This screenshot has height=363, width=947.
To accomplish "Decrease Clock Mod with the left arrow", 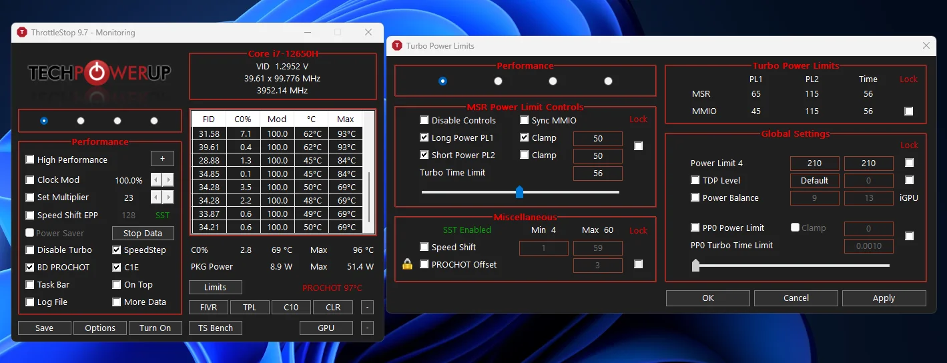I will click(156, 180).
